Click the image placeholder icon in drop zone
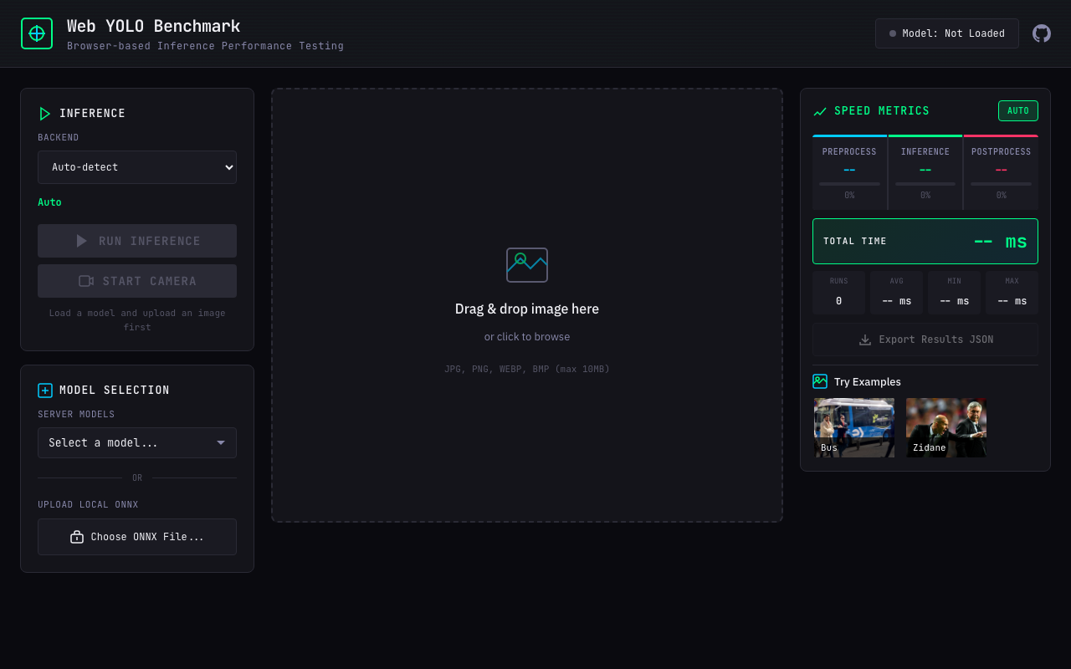1071x669 pixels. [x=527, y=265]
